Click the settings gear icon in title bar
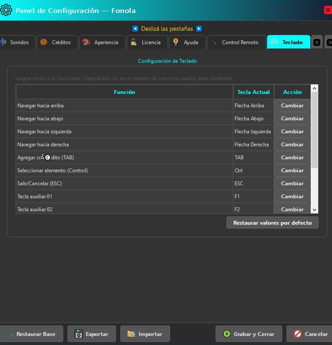This screenshot has height=345, width=332. click(x=6, y=10)
